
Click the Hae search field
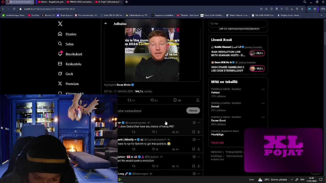(238, 23)
